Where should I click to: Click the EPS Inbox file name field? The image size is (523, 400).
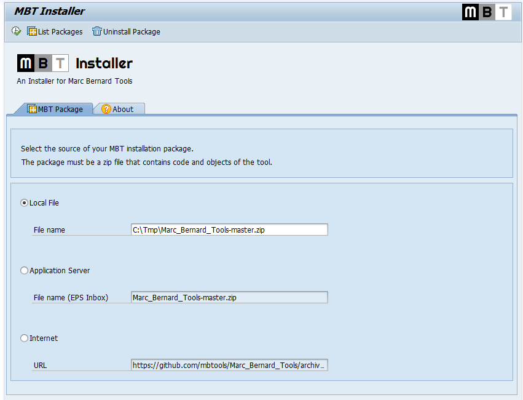tap(229, 297)
